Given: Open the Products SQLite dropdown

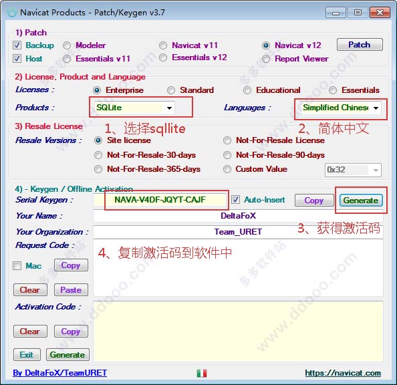Looking at the screenshot, I should click(134, 108).
